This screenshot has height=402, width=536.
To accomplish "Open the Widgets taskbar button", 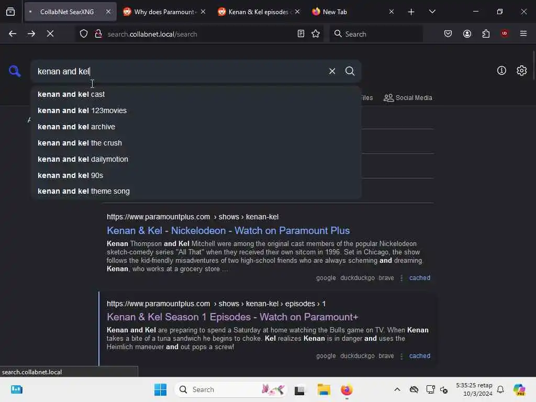I will click(x=16, y=389).
